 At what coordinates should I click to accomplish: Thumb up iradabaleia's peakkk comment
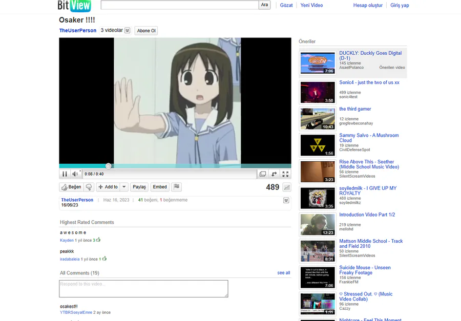104,259
